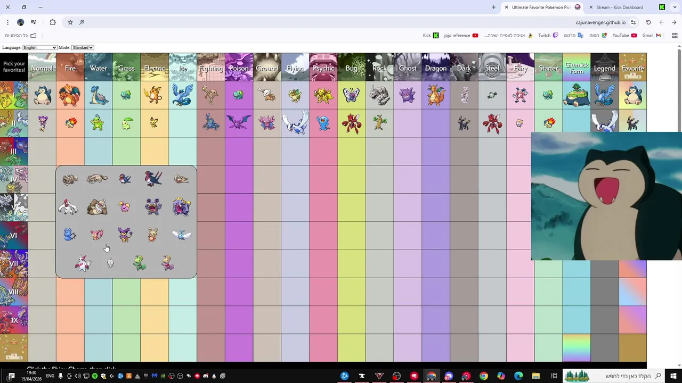Pick Slaking from the popup
Image resolution: width=682 pixels, height=383 pixels.
coord(97,207)
